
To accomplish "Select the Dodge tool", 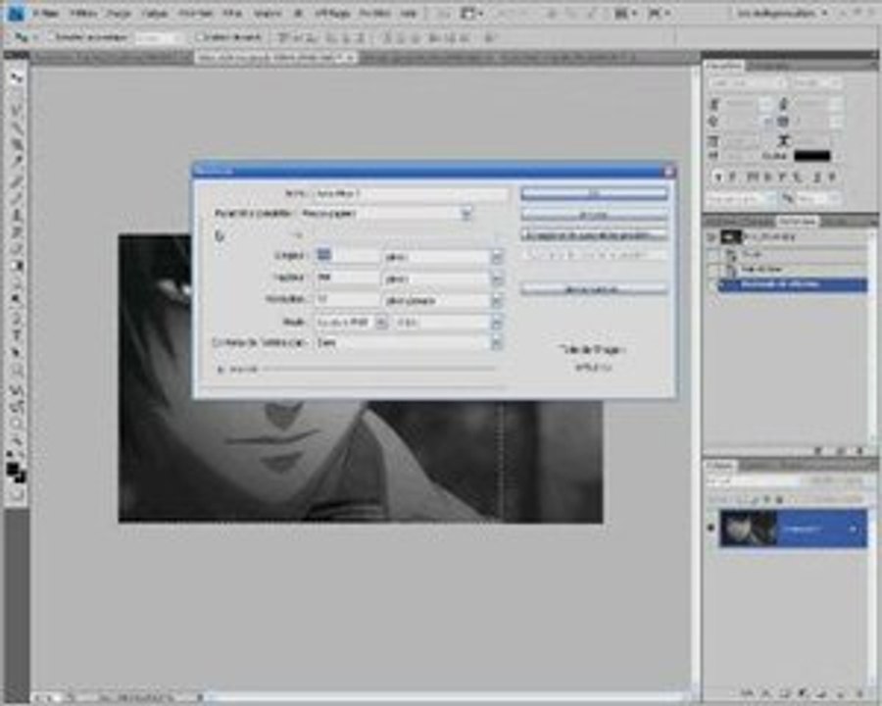I will tap(17, 299).
